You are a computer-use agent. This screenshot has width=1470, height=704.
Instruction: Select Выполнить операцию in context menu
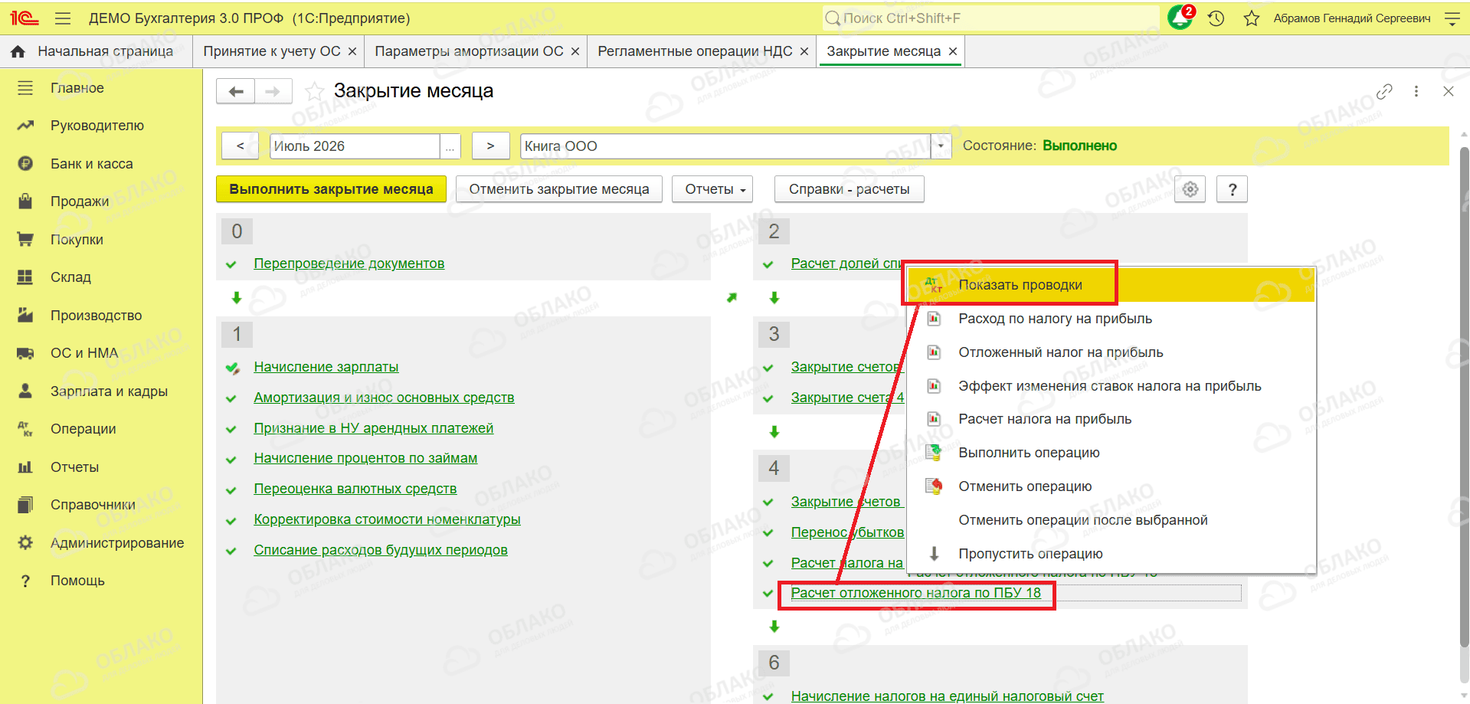(x=1111, y=453)
